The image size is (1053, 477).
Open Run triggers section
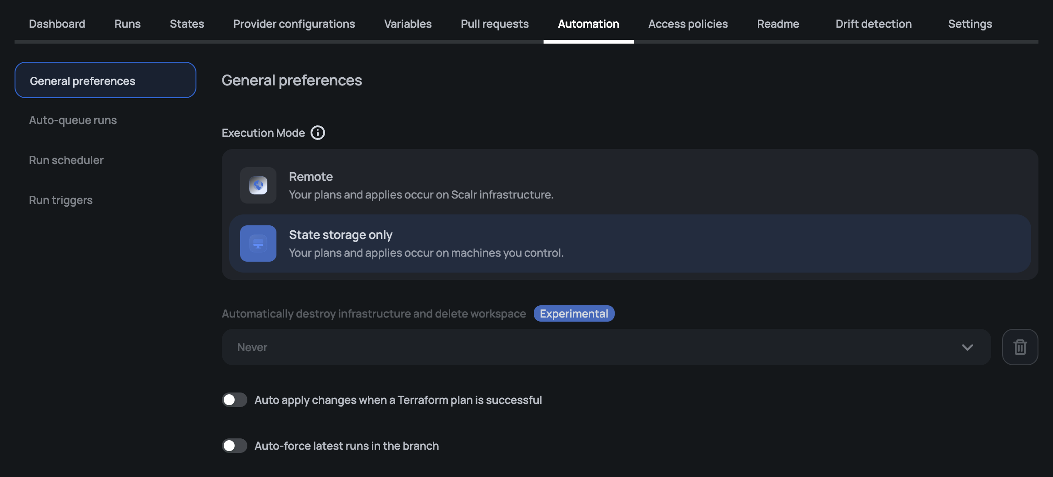pos(61,200)
